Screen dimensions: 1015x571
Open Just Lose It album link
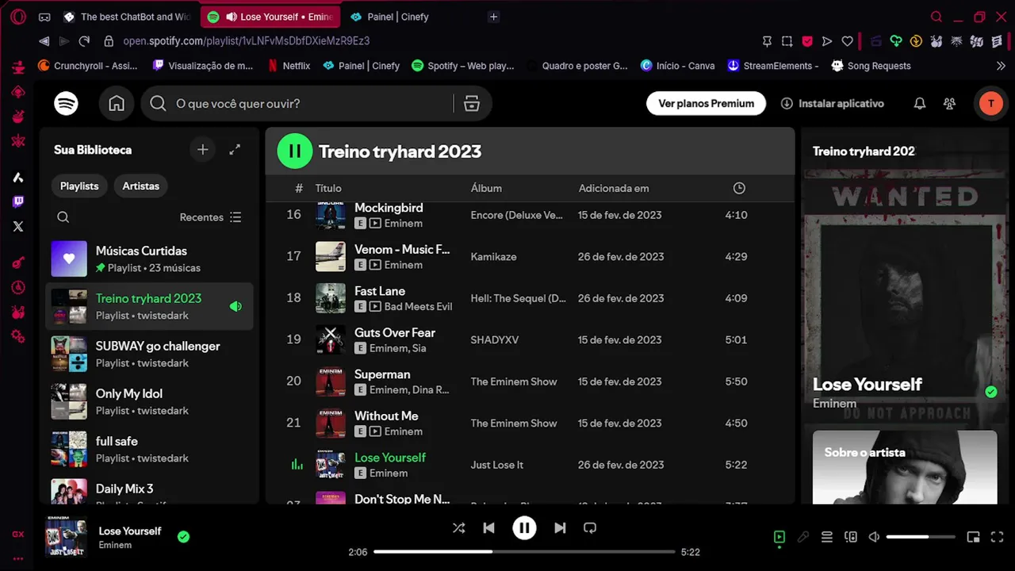click(497, 465)
